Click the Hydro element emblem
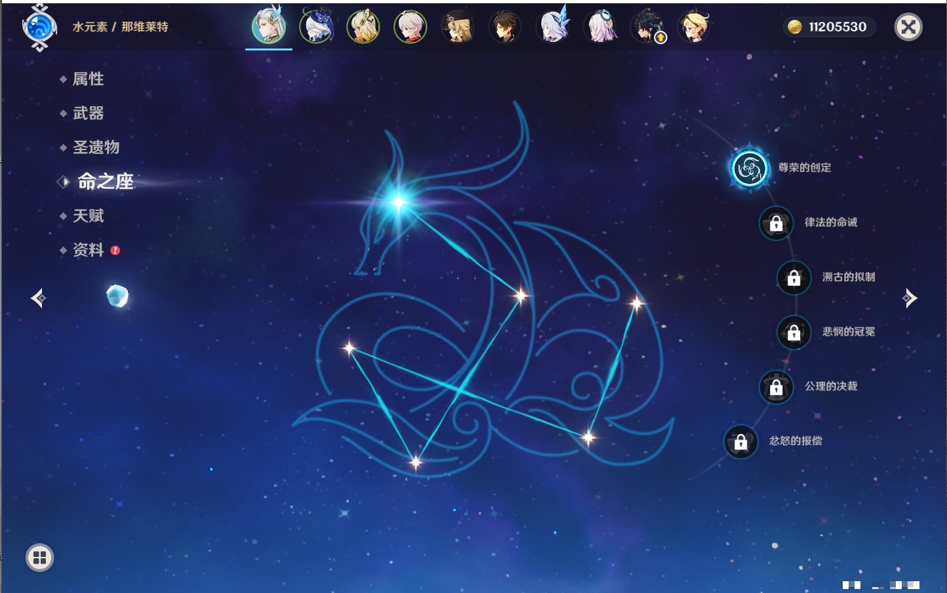947x593 pixels. 39,28
